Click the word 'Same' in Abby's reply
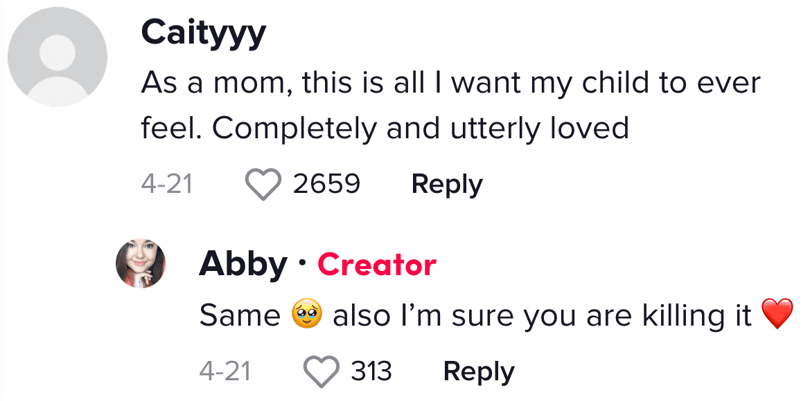 [x=240, y=315]
